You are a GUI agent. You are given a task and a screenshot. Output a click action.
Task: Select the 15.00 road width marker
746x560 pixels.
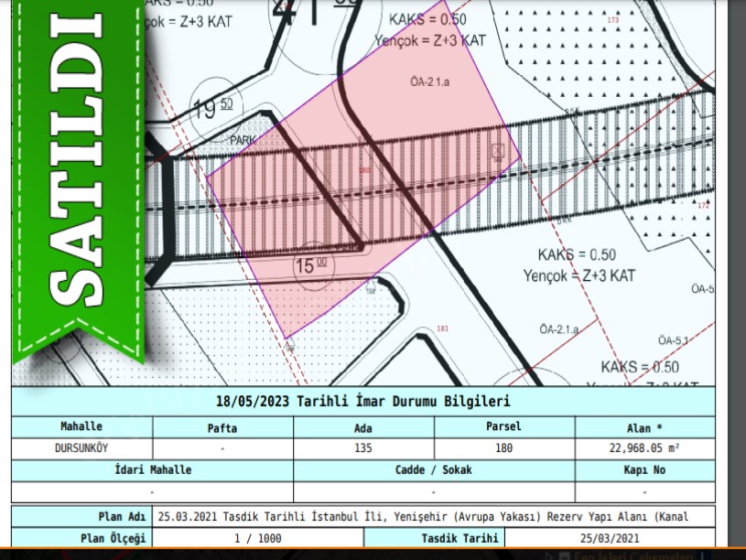[x=310, y=265]
